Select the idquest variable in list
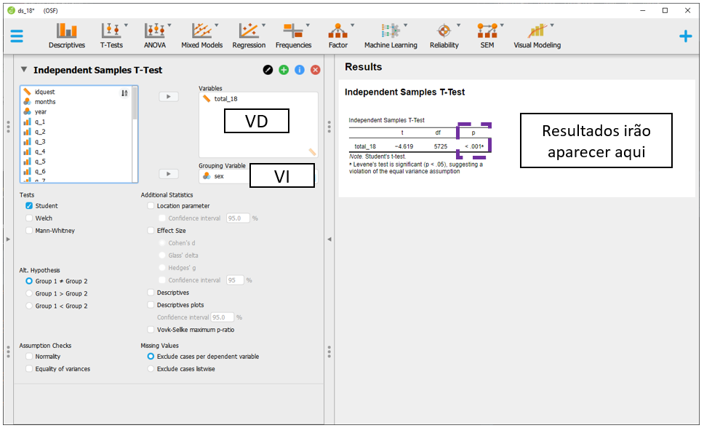The image size is (704, 428). coord(44,92)
